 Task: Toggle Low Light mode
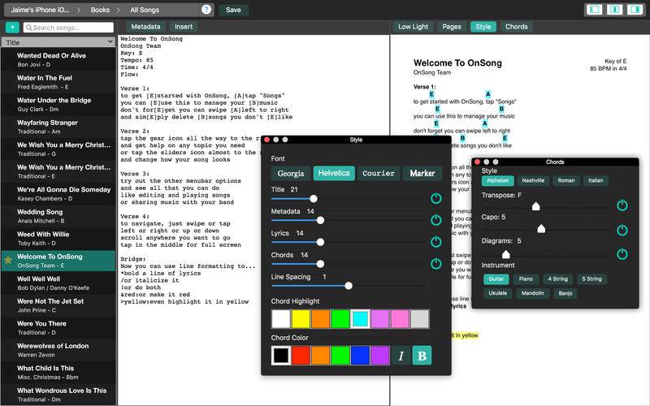pos(413,27)
